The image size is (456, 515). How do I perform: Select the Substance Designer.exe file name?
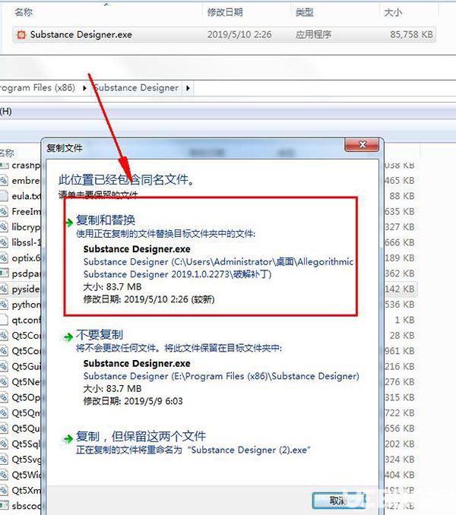tap(81, 34)
